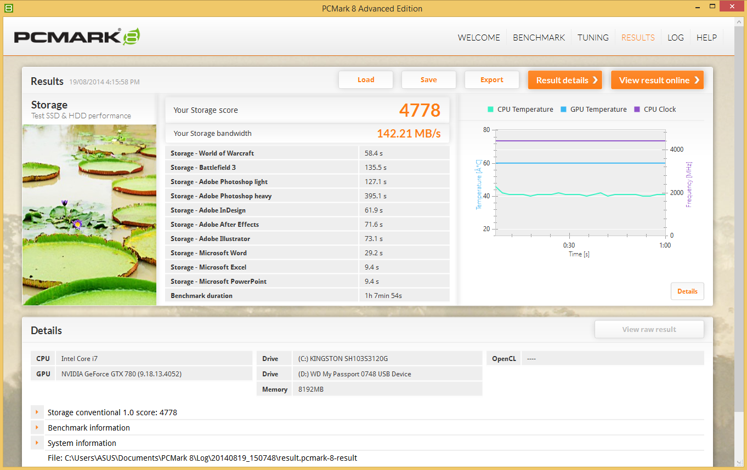Click the WD My Passport drive entry
The height and width of the screenshot is (470, 747).
pyautogui.click(x=354, y=374)
